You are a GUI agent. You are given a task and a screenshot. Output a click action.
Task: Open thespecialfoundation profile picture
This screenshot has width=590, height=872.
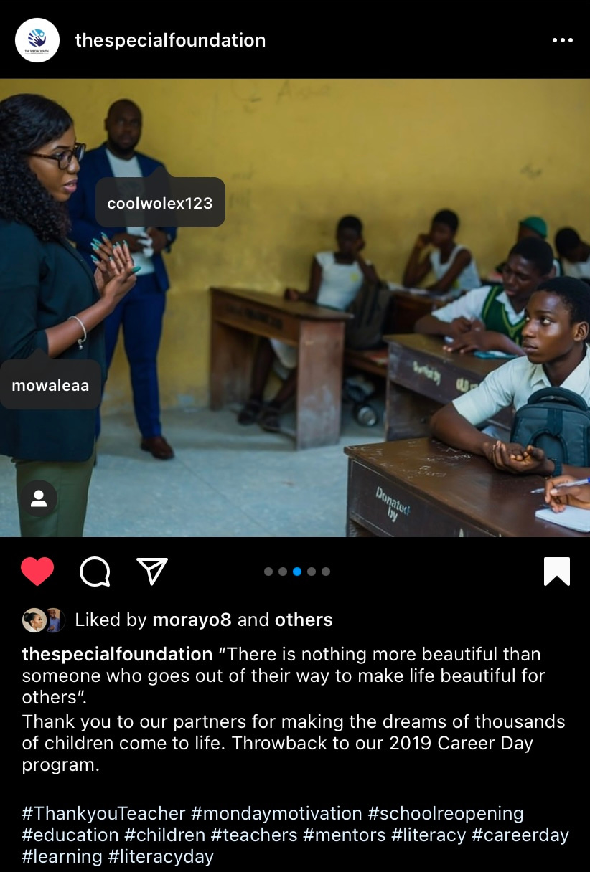pos(37,40)
